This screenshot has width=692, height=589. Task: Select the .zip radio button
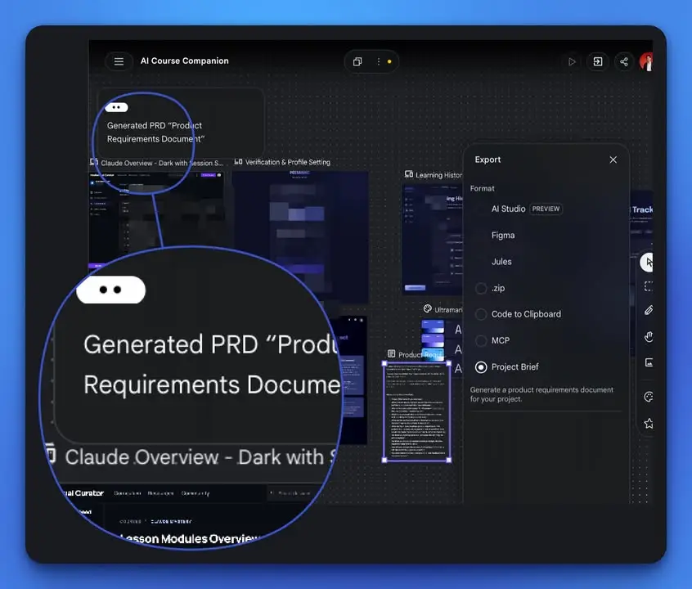[481, 288]
